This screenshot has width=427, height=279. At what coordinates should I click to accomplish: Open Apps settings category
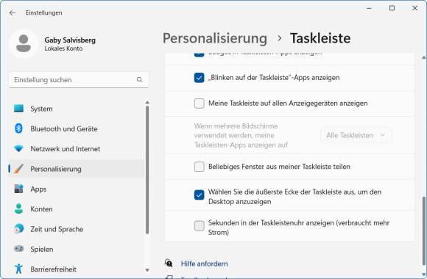pyautogui.click(x=77, y=189)
